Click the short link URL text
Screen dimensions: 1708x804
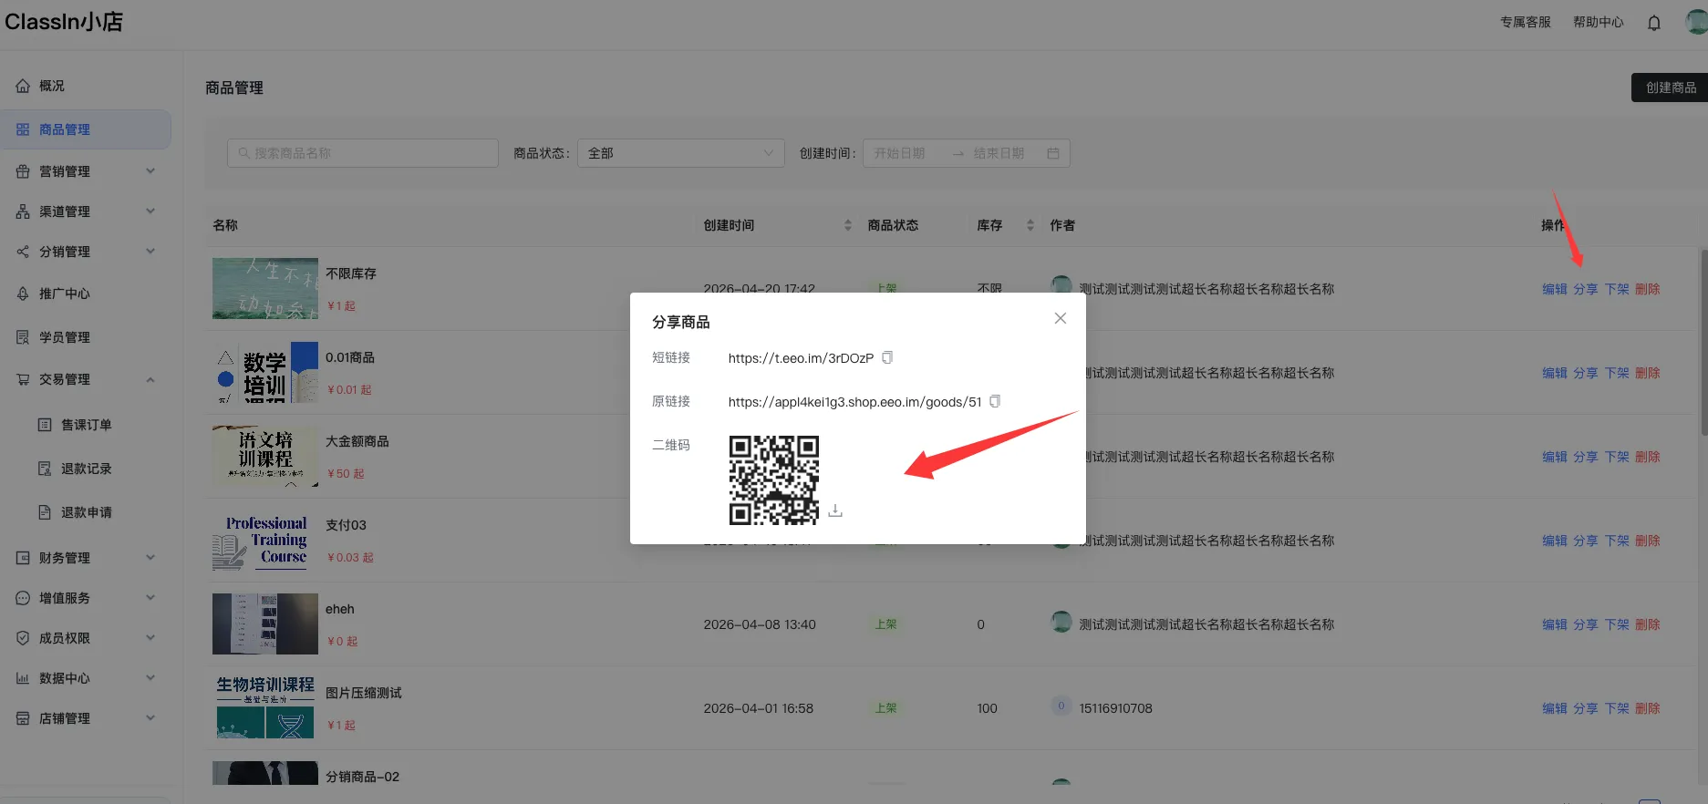801,358
